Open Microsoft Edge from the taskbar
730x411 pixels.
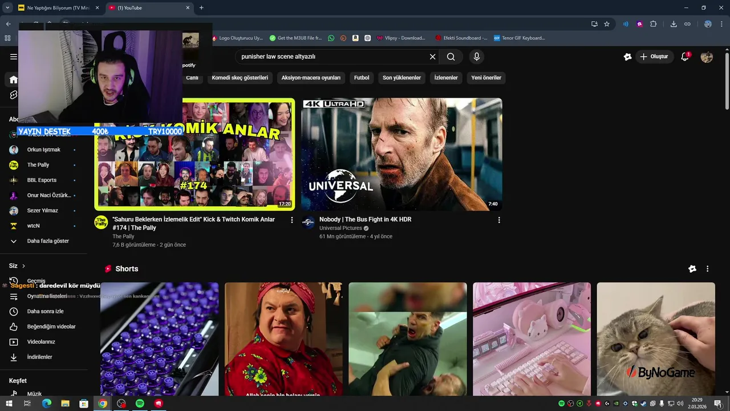[x=46, y=404]
